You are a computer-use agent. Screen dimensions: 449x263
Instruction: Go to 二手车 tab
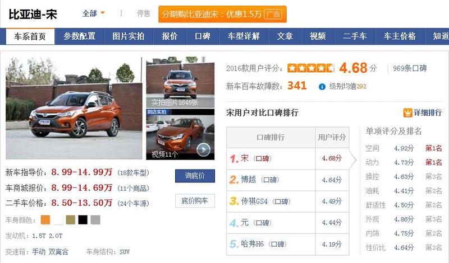tap(355, 36)
